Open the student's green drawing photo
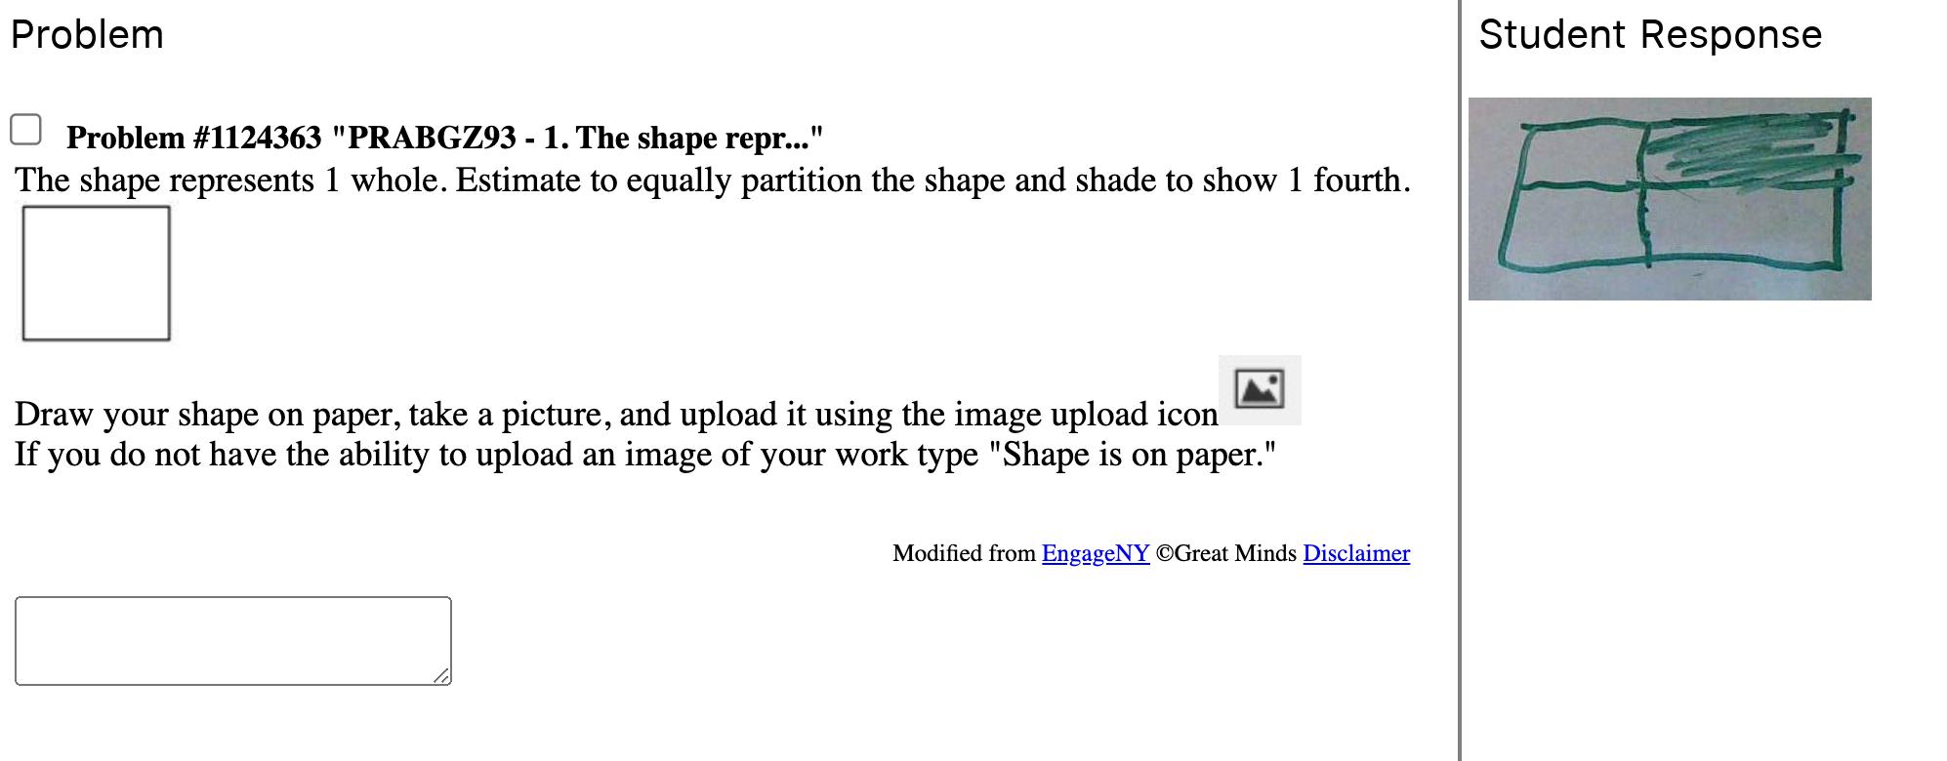 pyautogui.click(x=1669, y=199)
